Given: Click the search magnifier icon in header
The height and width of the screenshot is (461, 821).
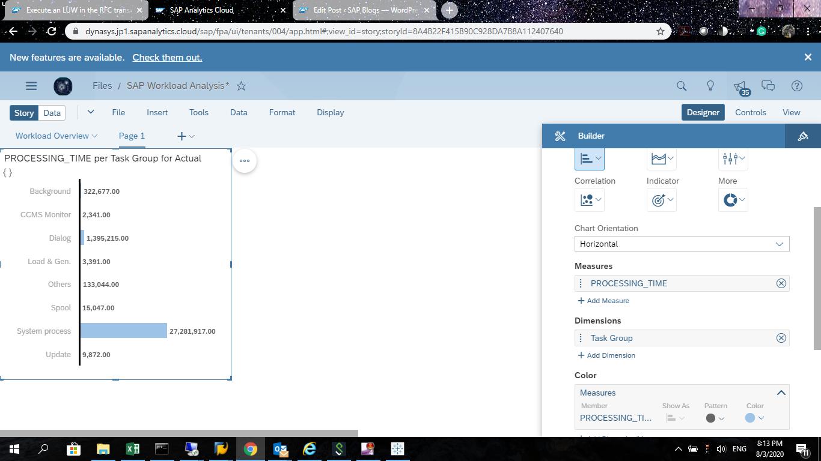Looking at the screenshot, I should pyautogui.click(x=682, y=86).
